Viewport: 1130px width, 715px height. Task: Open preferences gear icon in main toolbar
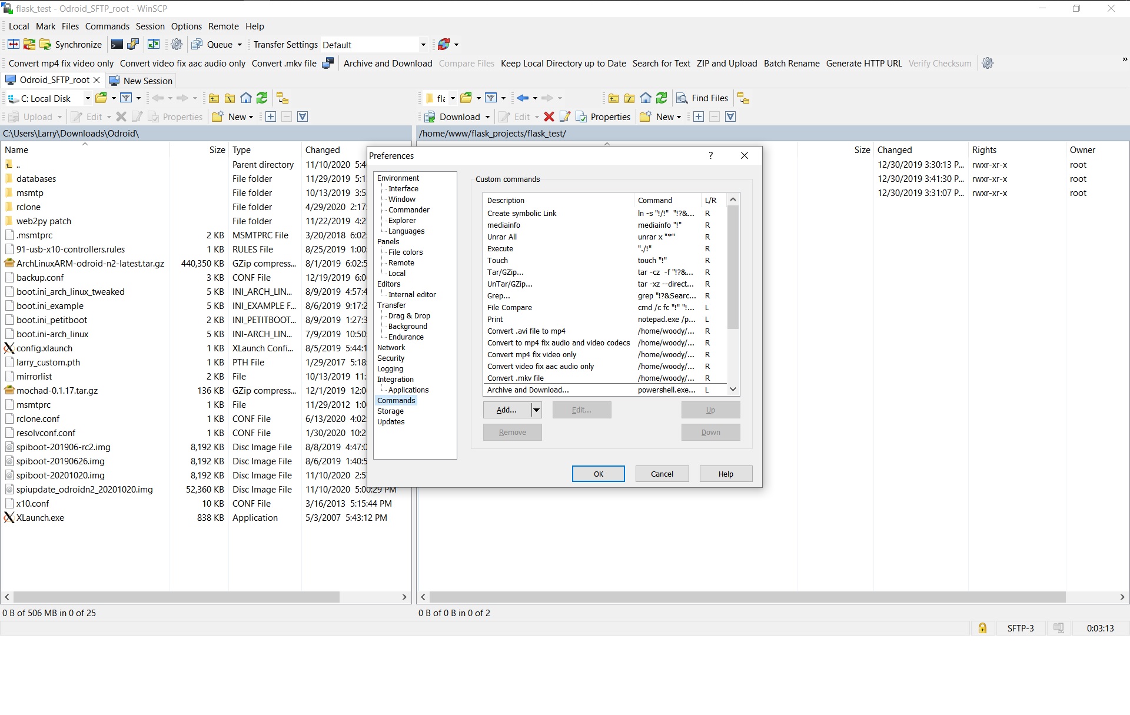pos(177,45)
